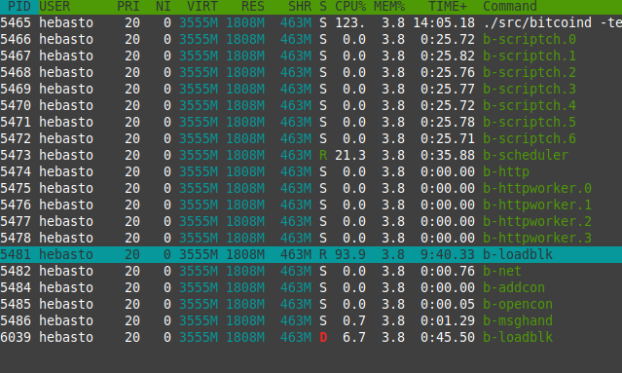Click red D state of PID 6039
This screenshot has height=373, width=622.
(x=323, y=337)
